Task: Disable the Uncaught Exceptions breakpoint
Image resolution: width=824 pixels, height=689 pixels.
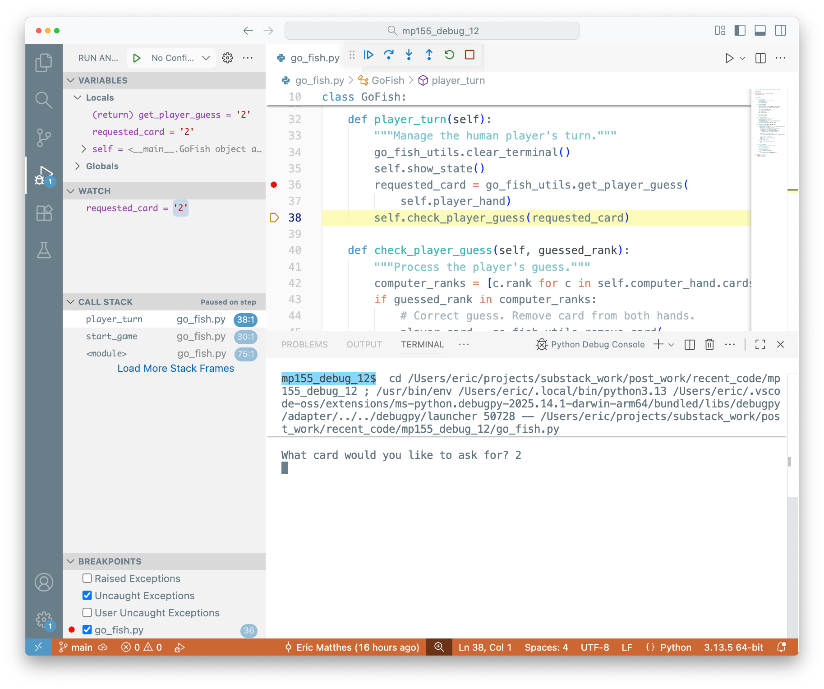Action: [x=87, y=595]
